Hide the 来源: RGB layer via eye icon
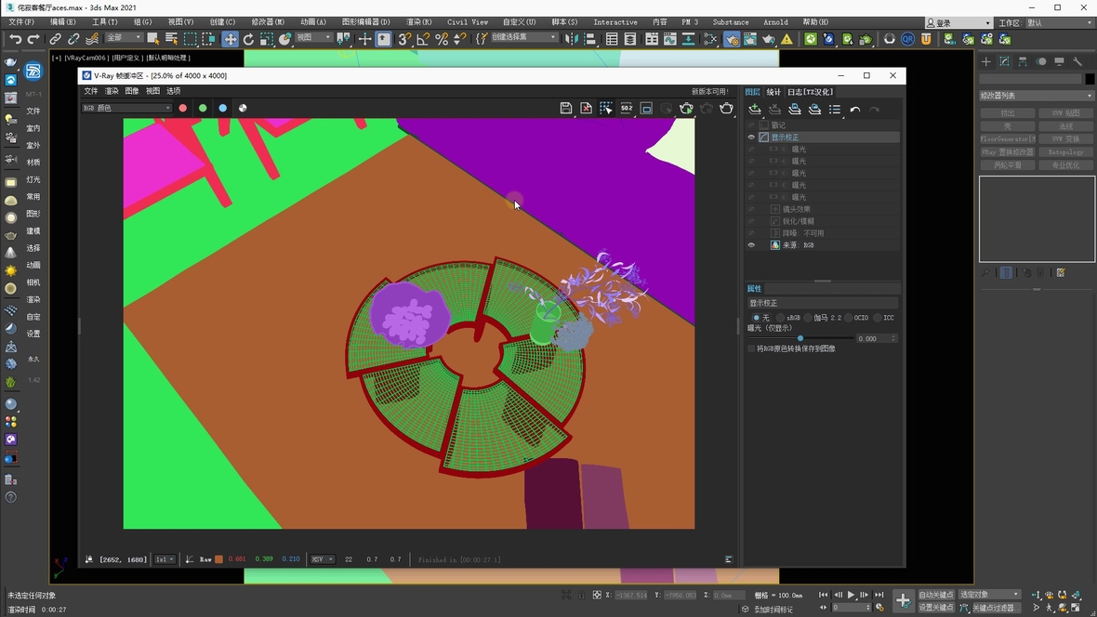 click(751, 245)
